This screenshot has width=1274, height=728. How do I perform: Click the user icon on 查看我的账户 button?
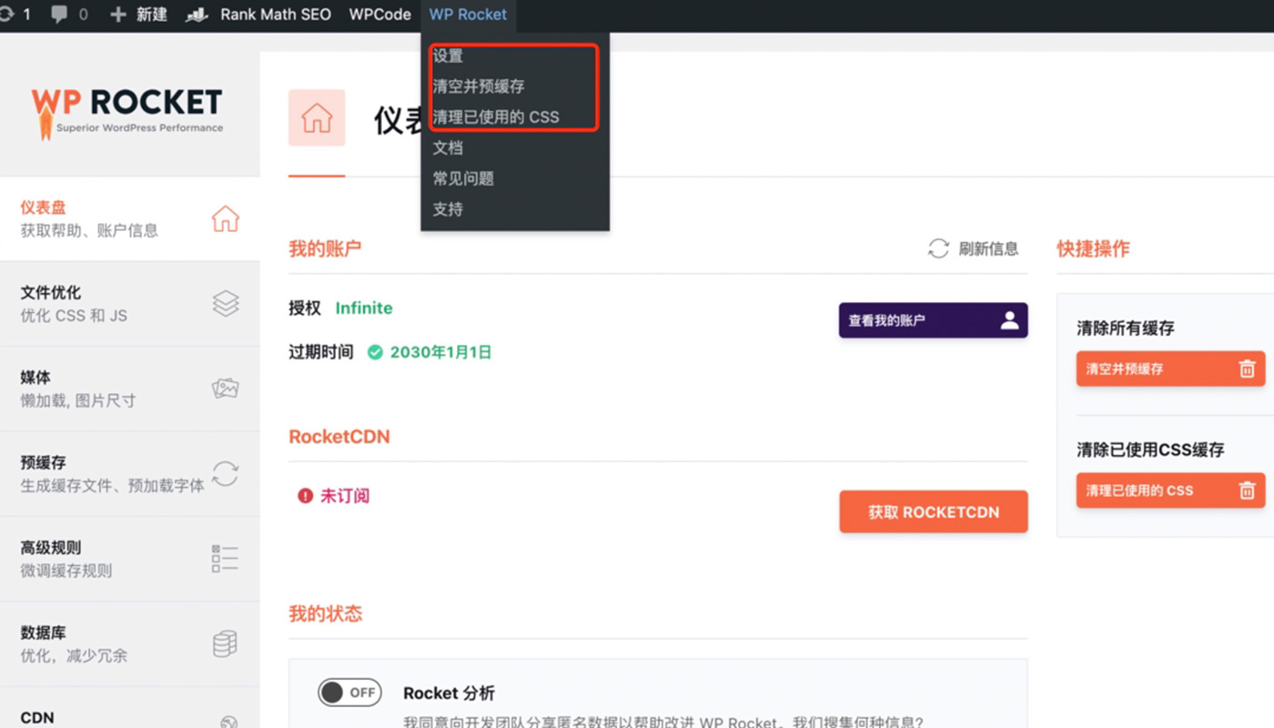(1009, 320)
